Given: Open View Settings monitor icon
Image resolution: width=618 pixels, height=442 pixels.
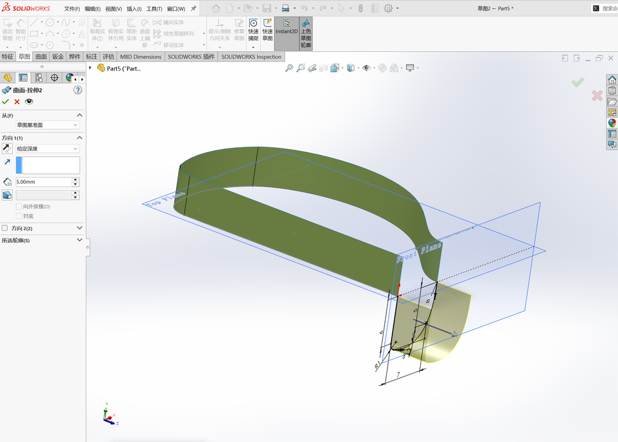Looking at the screenshot, I should [x=410, y=68].
